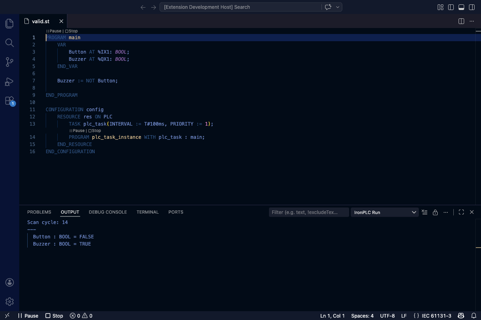Open the Run and Debug view

(x=10, y=82)
